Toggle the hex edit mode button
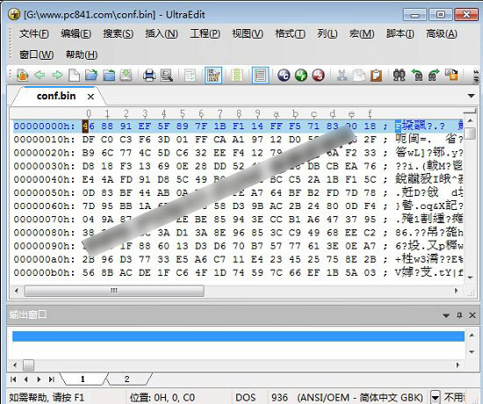 (x=213, y=76)
